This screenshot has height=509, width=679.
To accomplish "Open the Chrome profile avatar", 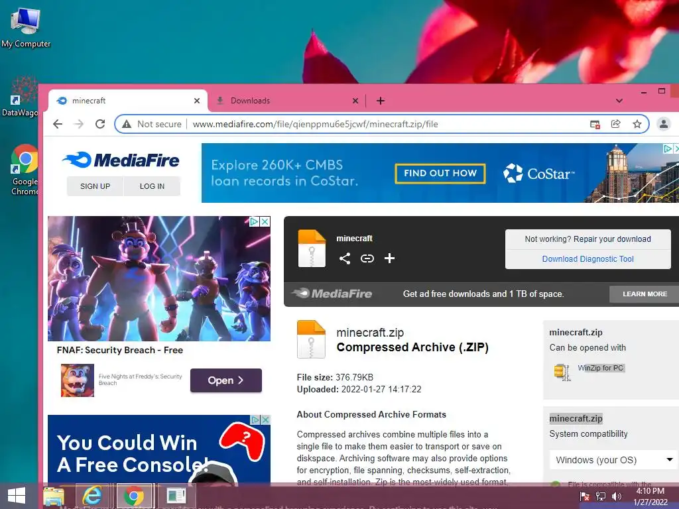I will [x=663, y=124].
